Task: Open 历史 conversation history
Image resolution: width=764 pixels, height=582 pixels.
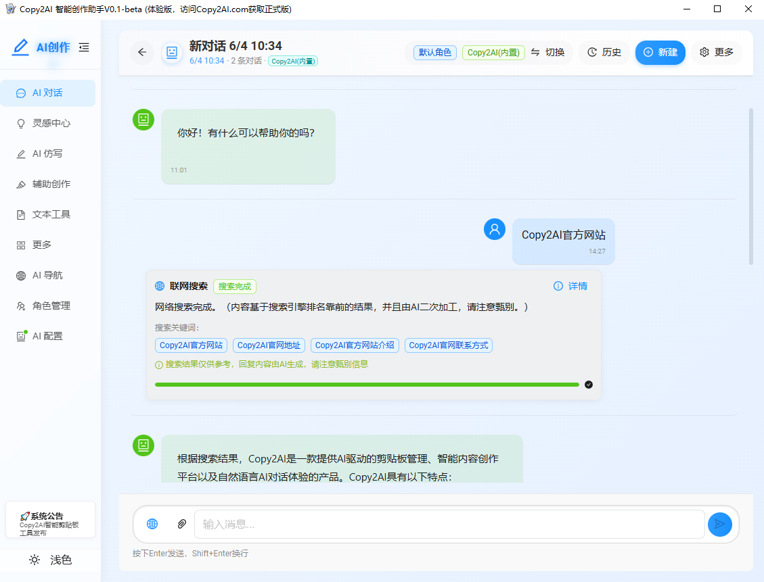Action: 604,53
